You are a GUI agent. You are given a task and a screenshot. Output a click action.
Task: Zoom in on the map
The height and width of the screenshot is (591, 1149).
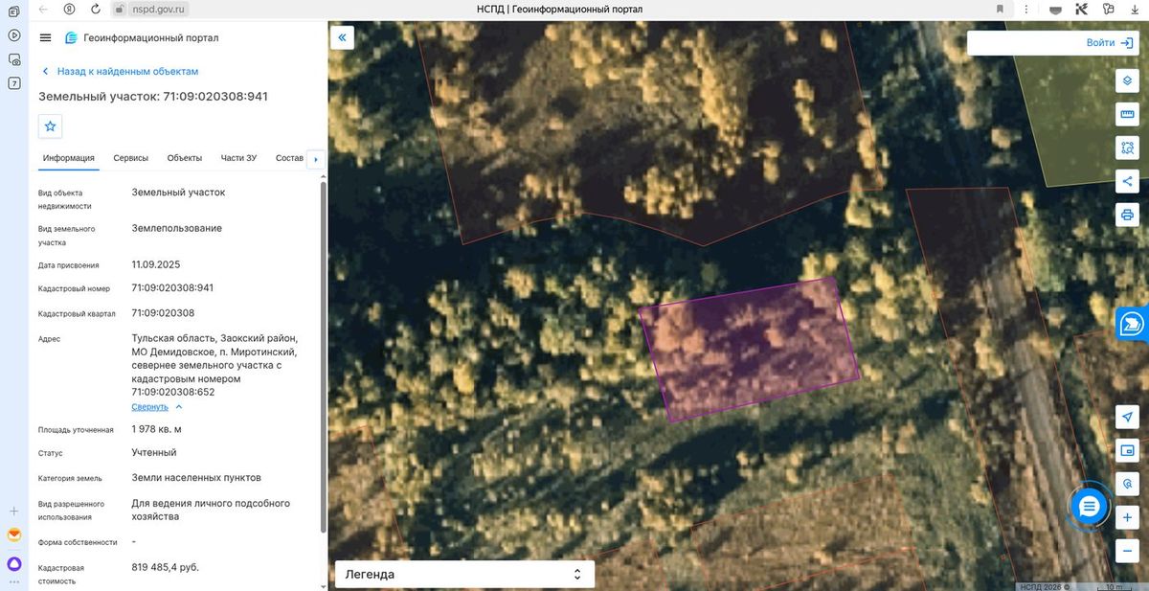pos(1127,517)
